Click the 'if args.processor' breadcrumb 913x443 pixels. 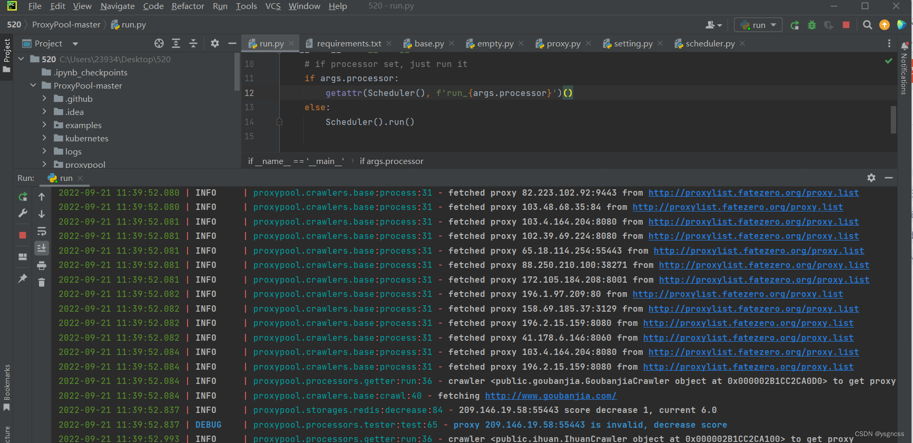coord(391,161)
